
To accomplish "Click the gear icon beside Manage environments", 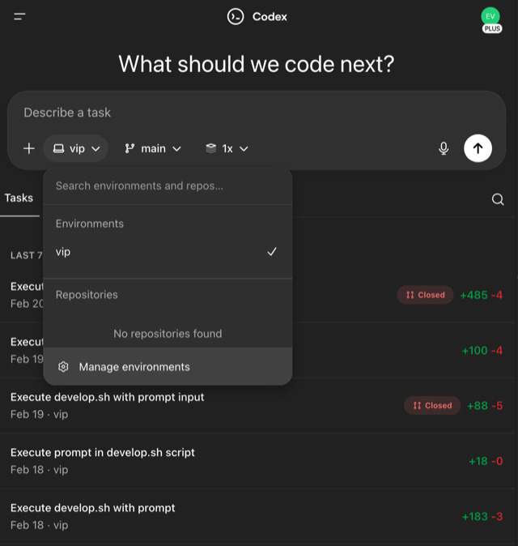I will pos(63,367).
